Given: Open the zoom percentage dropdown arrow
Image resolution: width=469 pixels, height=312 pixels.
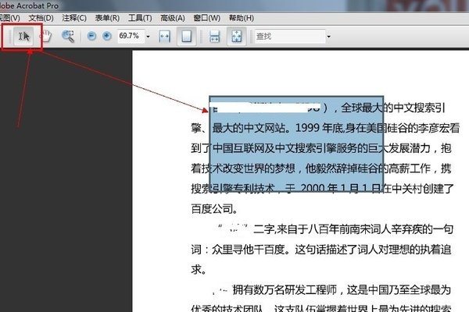Looking at the screenshot, I should [148, 37].
